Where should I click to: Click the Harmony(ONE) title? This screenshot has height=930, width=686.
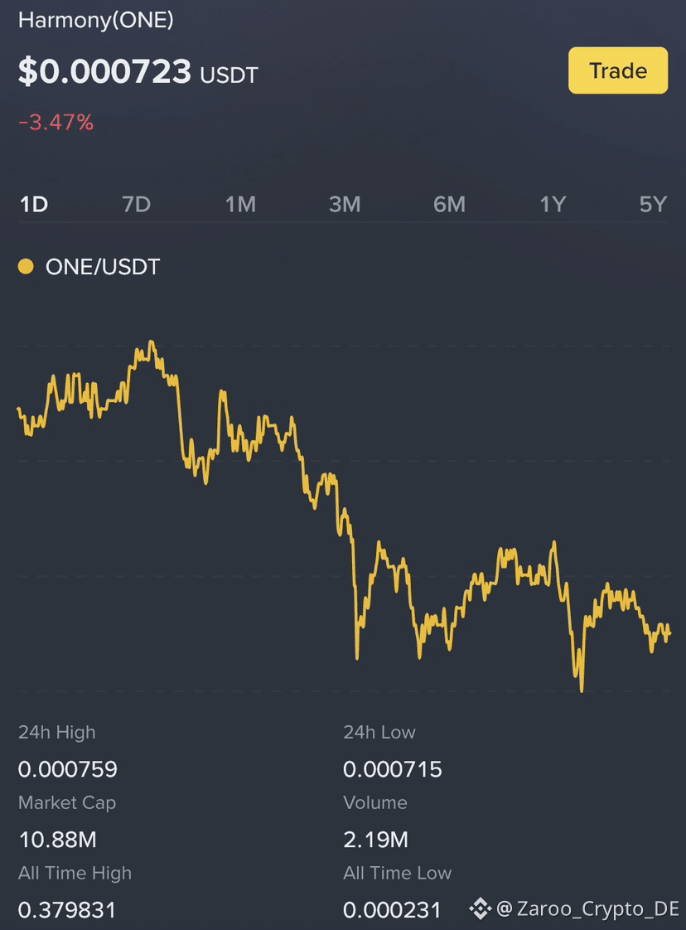click(x=96, y=20)
